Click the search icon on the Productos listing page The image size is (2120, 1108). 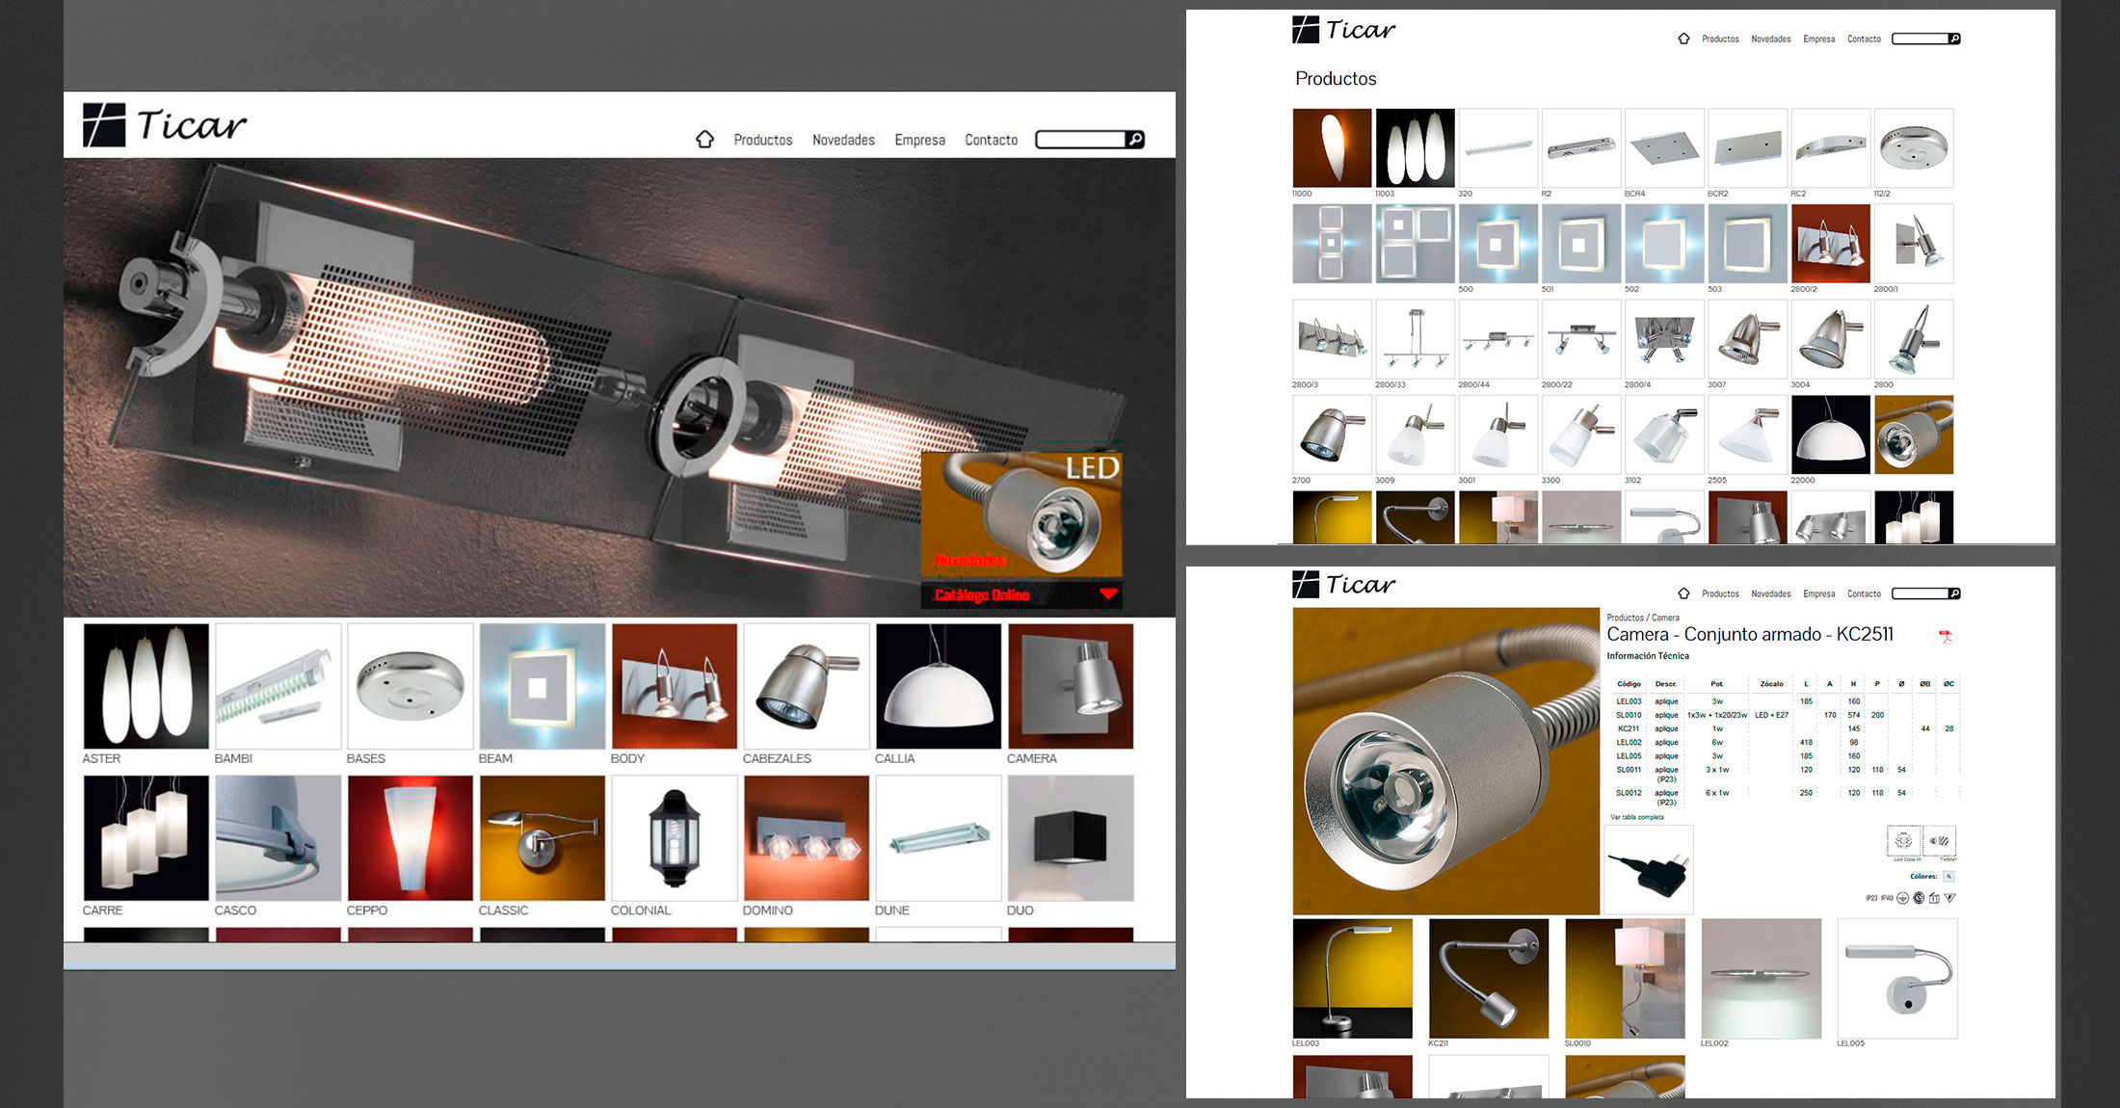1953,39
